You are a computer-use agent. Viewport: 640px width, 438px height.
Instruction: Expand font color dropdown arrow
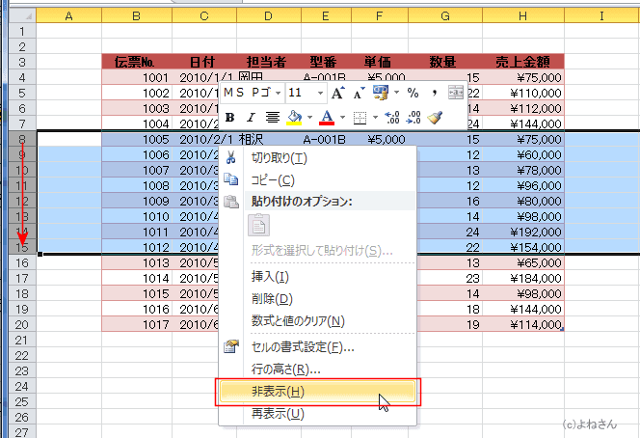point(342,118)
